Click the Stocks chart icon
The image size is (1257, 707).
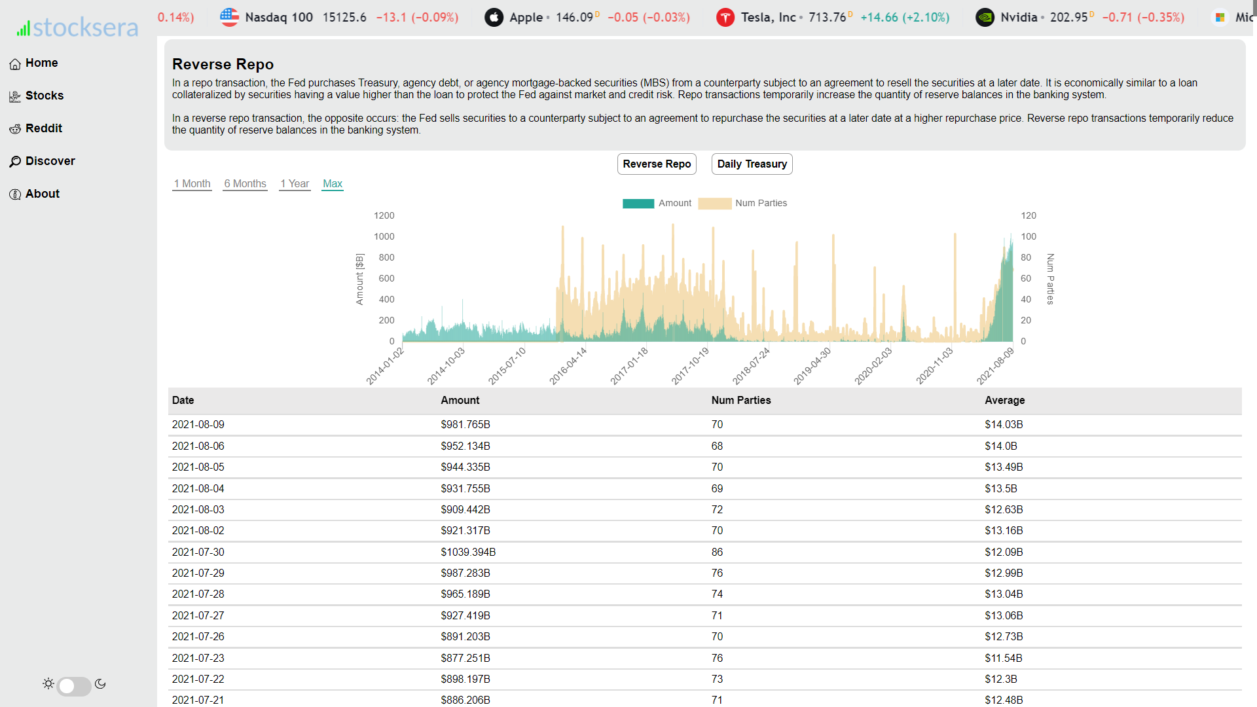15,97
